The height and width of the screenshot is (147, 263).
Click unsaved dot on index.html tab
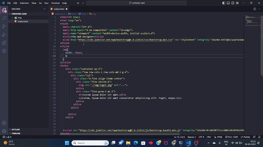click(x=67, y=9)
